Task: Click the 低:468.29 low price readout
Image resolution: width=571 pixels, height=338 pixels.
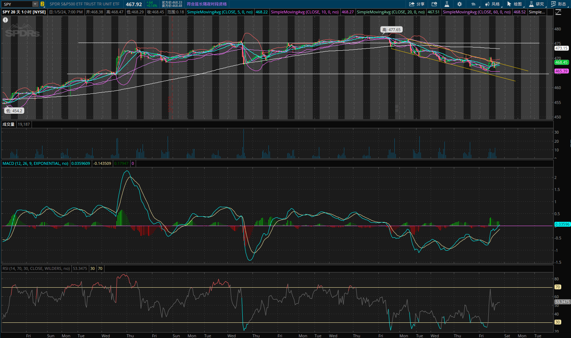Action: pos(135,12)
